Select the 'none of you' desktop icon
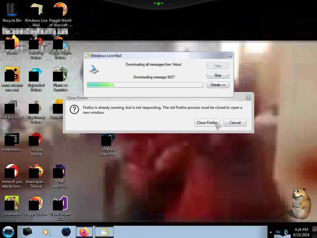 click(12, 176)
